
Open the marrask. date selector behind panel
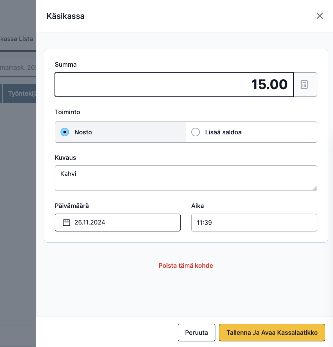click(18, 67)
